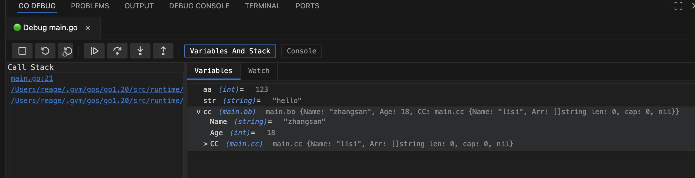
Task: Open main.go:21 stack frame link
Action: tap(32, 79)
